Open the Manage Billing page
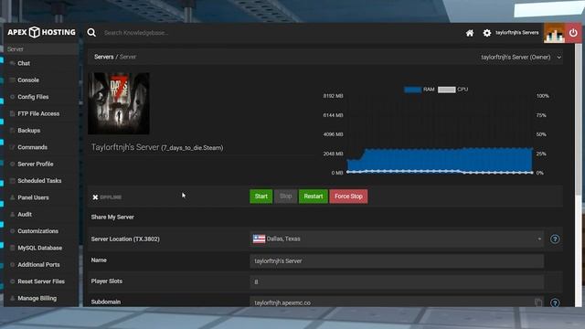Image resolution: width=585 pixels, height=329 pixels. [37, 299]
